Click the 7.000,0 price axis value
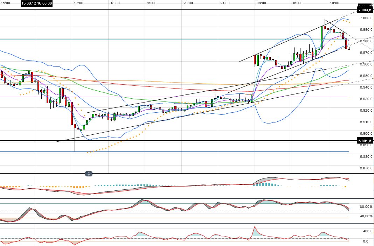 366,18
